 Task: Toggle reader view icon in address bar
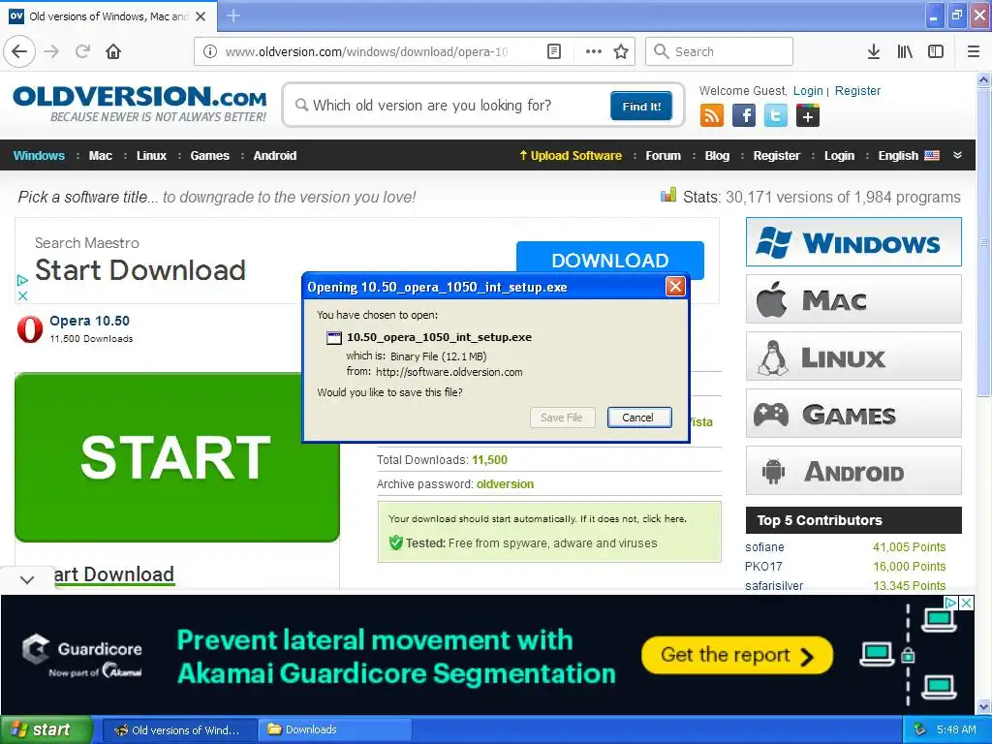tap(553, 51)
